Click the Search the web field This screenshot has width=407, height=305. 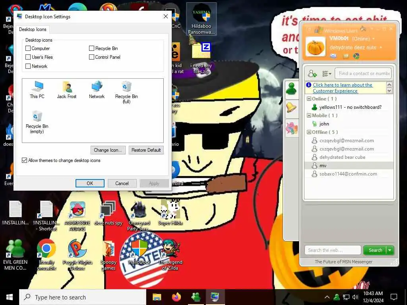[333, 250]
